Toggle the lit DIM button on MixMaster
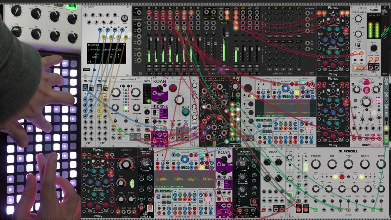The height and width of the screenshot is (220, 391). click(x=221, y=69)
